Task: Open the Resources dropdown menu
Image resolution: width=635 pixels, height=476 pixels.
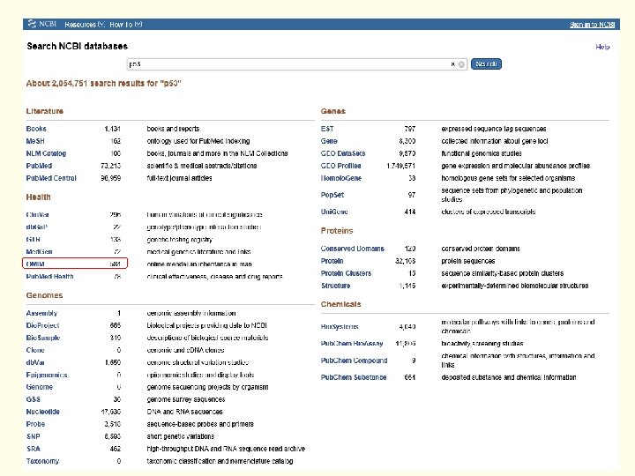Action: (85, 25)
